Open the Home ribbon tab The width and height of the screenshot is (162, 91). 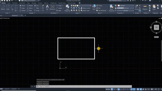pos(4,3)
